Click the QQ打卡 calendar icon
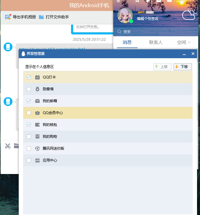This screenshot has width=200, height=215. tap(37, 77)
